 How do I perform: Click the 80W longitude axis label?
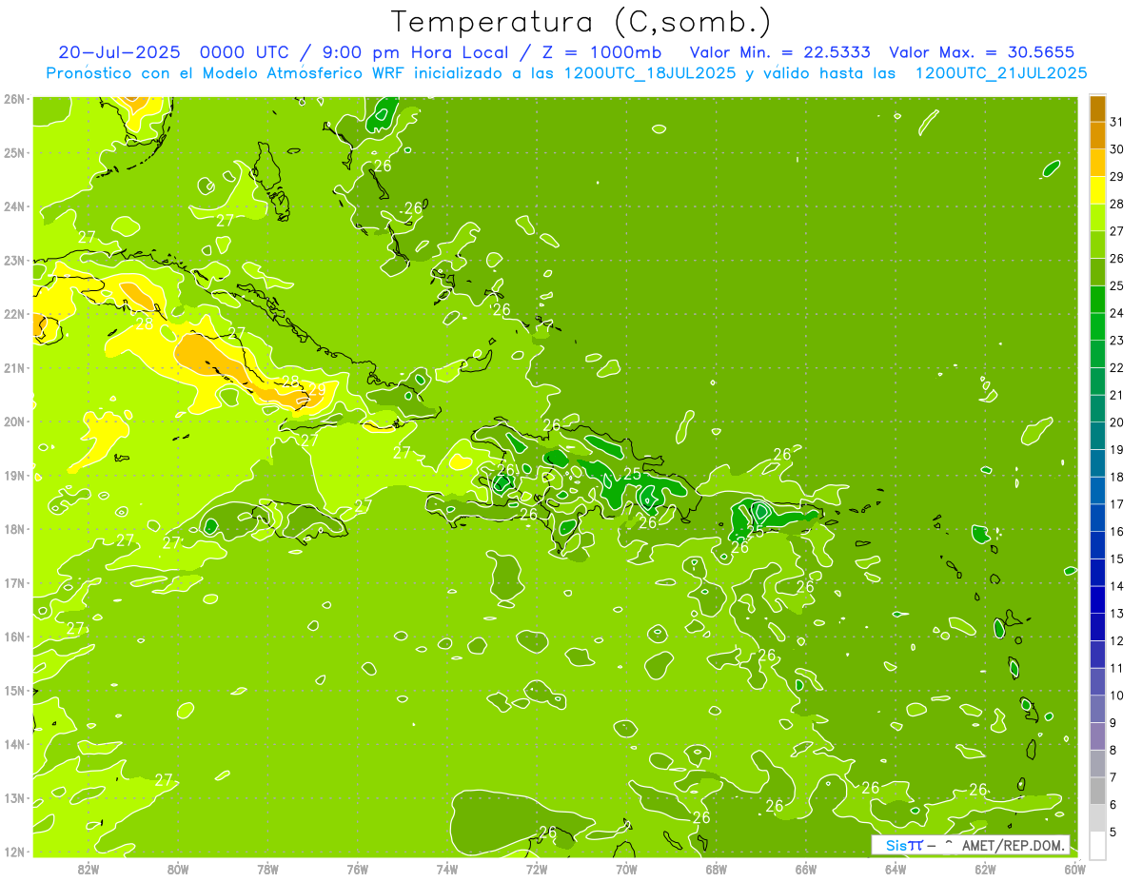tap(178, 869)
